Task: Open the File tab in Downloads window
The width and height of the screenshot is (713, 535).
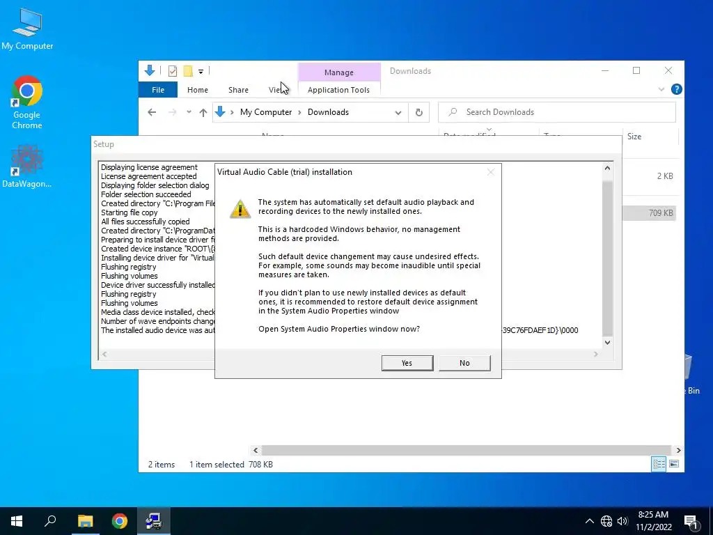Action: click(158, 90)
